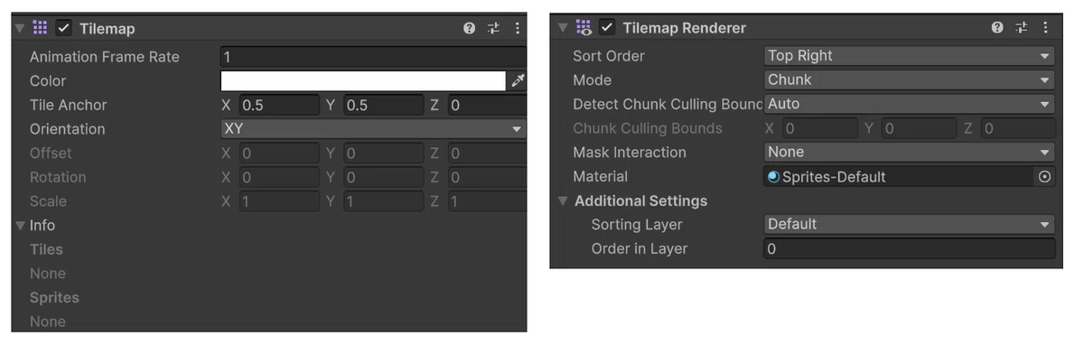Pick color with the eyedropper icon
This screenshot has width=1084, height=345.
518,80
